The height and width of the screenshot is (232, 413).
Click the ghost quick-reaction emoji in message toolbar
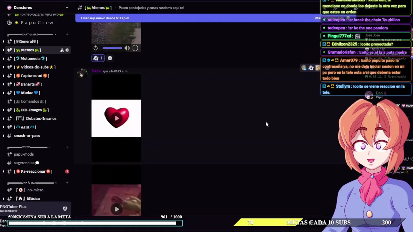tap(311, 68)
